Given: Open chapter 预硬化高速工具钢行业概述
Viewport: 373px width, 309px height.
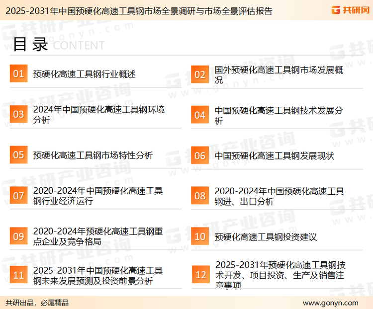Looking at the screenshot, I should pos(84,74).
